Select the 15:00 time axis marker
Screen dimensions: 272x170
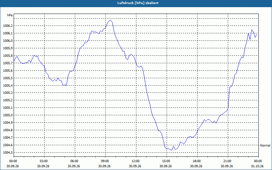pos(167,161)
